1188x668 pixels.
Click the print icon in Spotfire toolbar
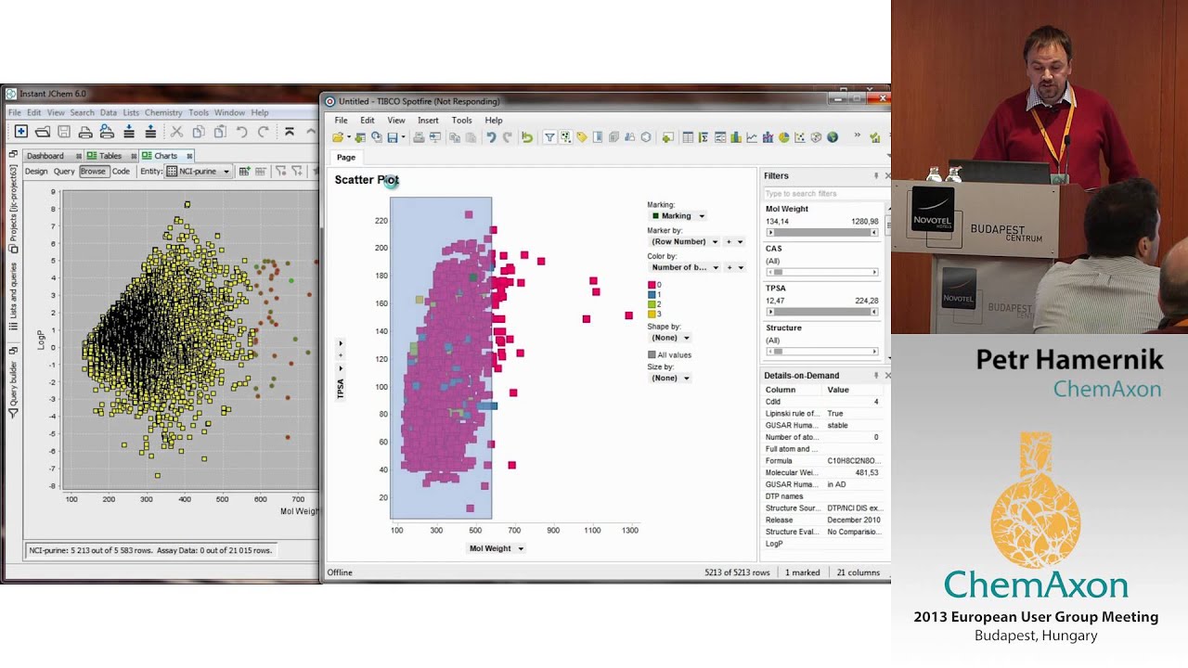tap(420, 137)
